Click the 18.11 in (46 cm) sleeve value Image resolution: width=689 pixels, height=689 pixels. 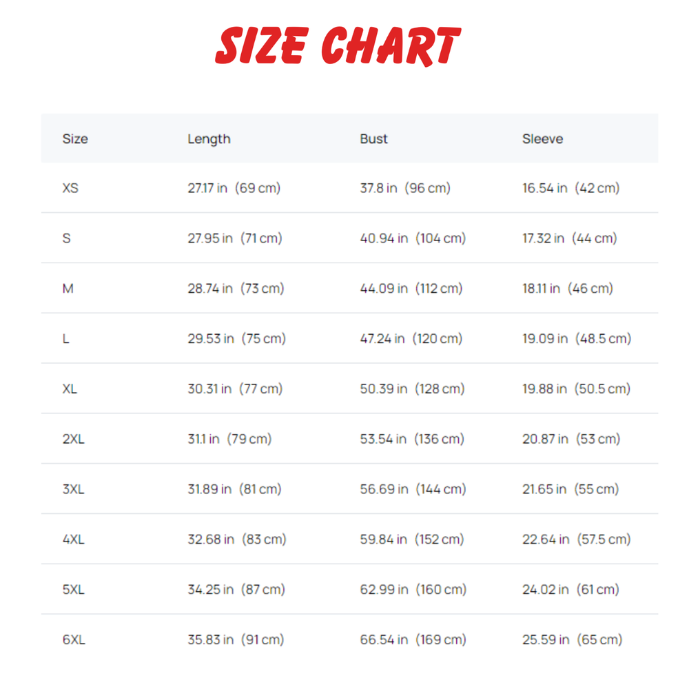click(567, 288)
